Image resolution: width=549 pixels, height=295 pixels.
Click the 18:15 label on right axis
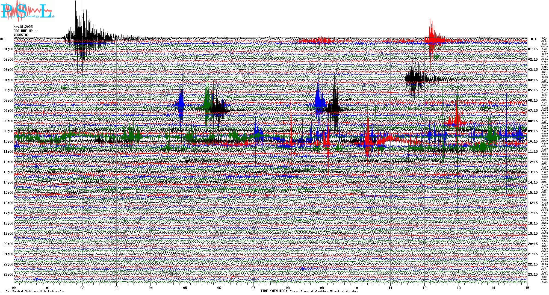(x=533, y=223)
